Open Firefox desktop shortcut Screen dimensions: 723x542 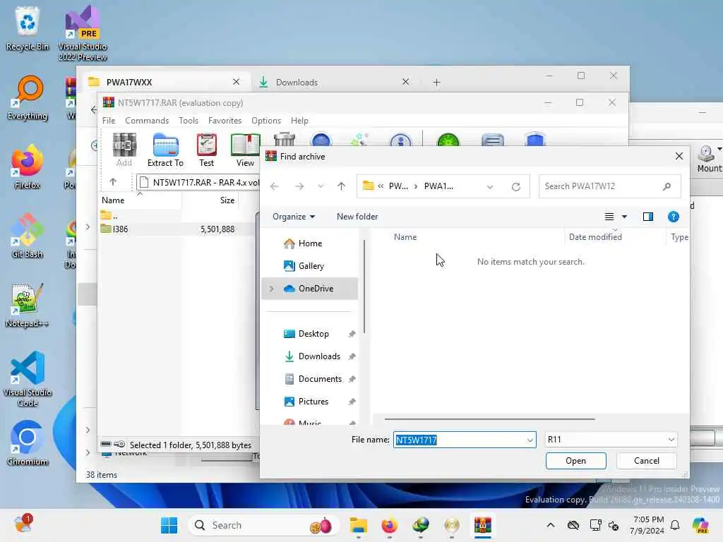[x=28, y=167]
